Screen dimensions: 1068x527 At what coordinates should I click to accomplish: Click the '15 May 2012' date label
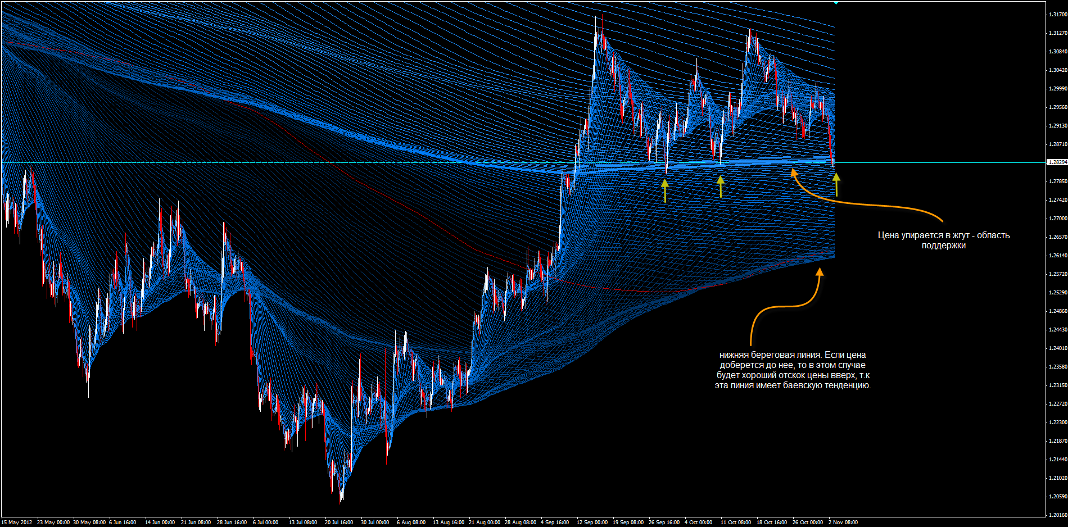click(17, 523)
